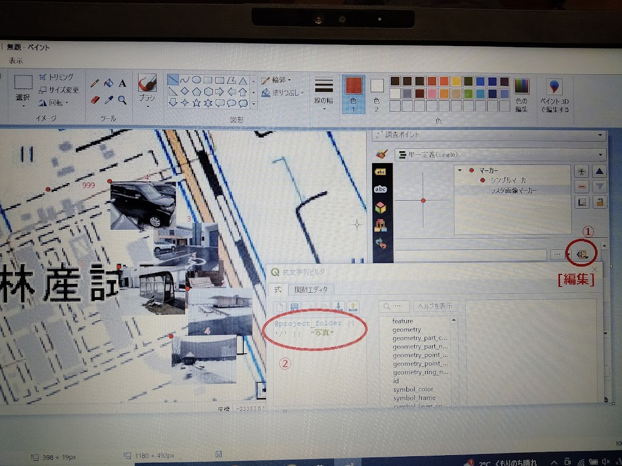The height and width of the screenshot is (466, 622).
Task: Click the red minus remove symbol layer icon
Action: tap(581, 187)
